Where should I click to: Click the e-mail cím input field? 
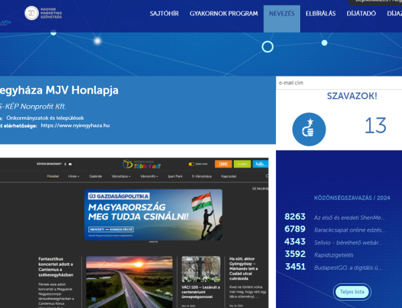coord(339,83)
